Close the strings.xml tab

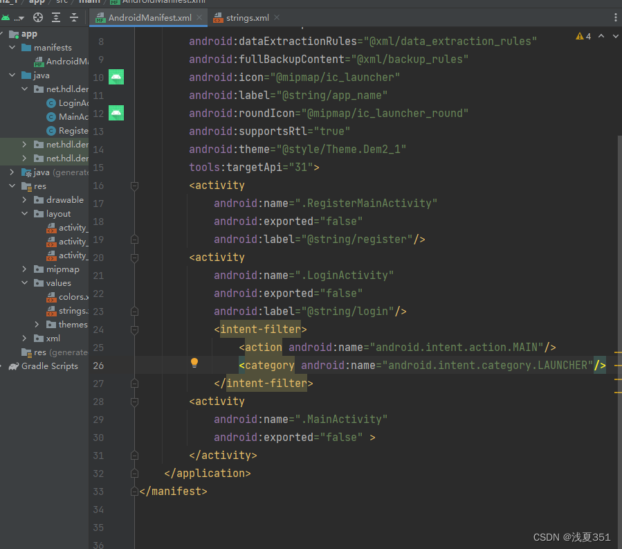[277, 17]
